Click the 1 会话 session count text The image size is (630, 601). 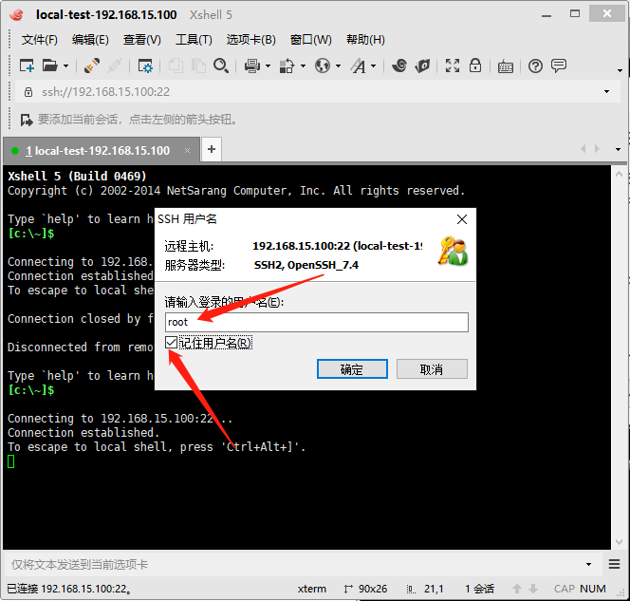point(480,589)
